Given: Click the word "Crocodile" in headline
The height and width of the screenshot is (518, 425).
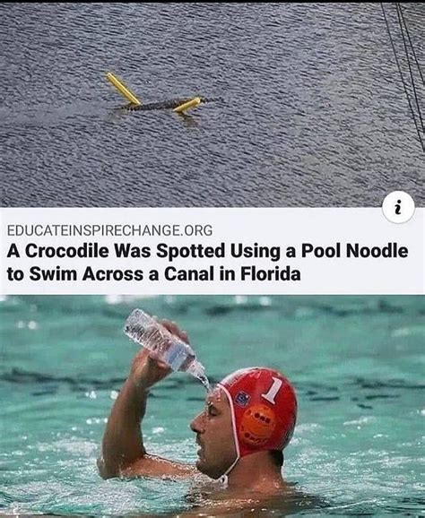Looking at the screenshot, I should 67,251.
